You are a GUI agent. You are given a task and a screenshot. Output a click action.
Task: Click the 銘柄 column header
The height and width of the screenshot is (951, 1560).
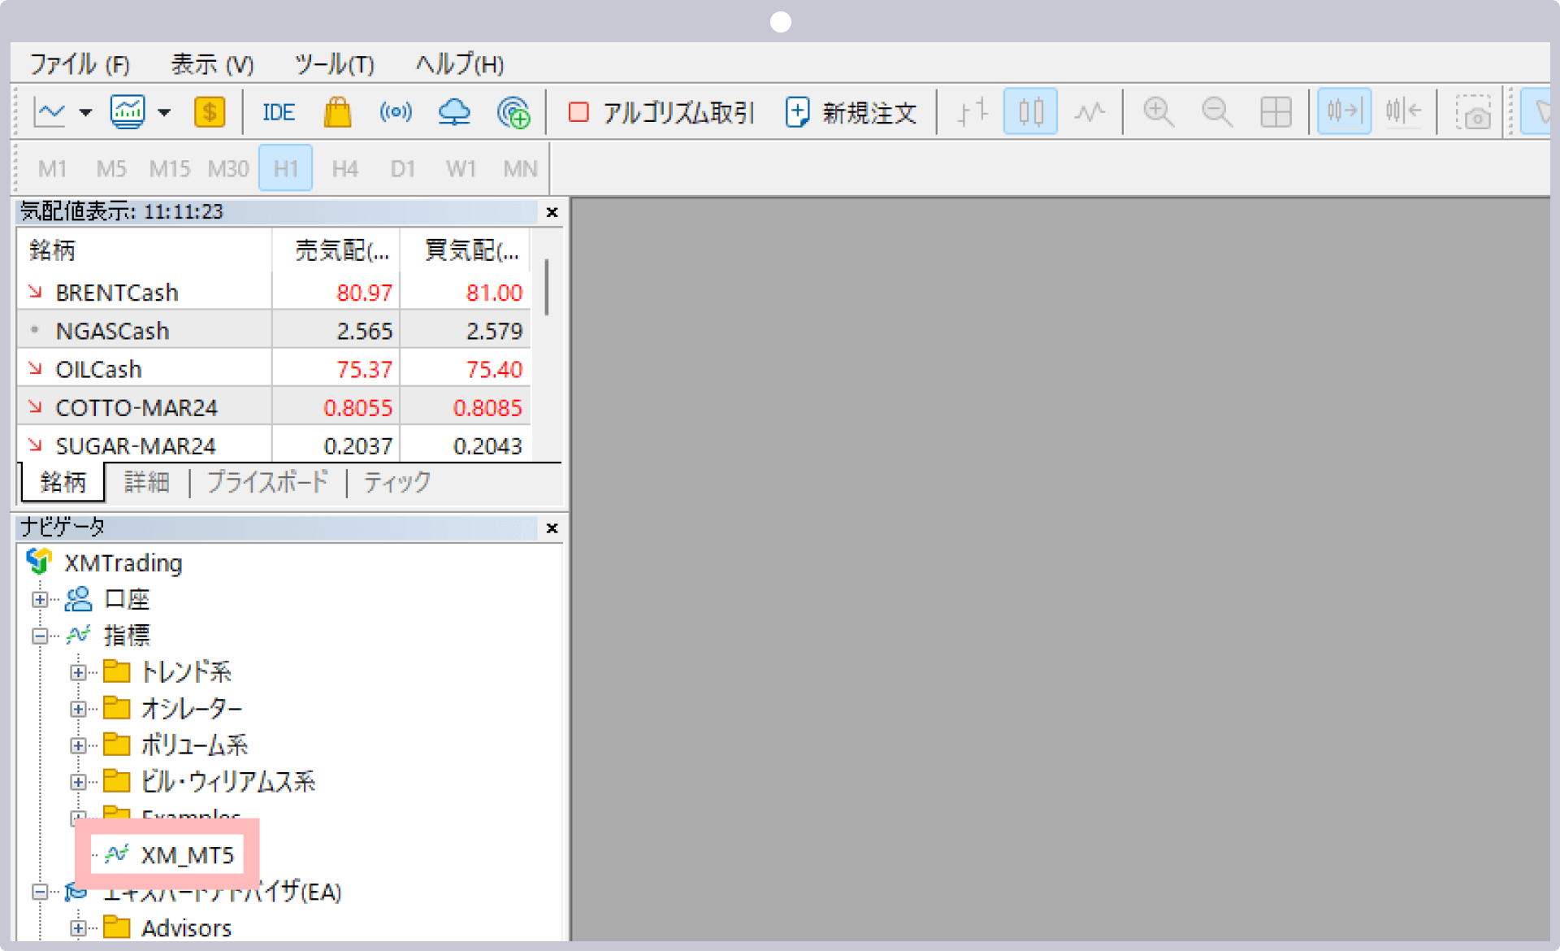click(x=144, y=250)
